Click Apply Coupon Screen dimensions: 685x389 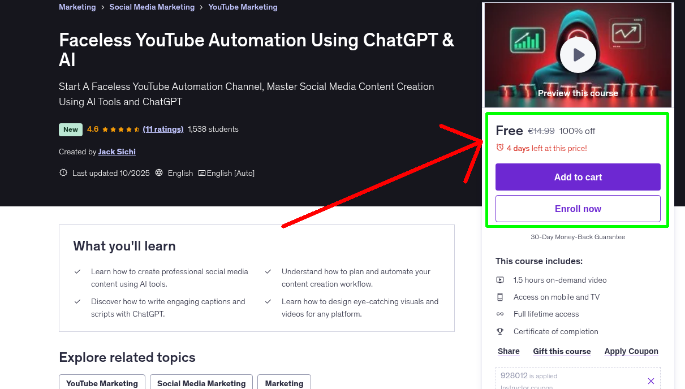[x=631, y=351]
